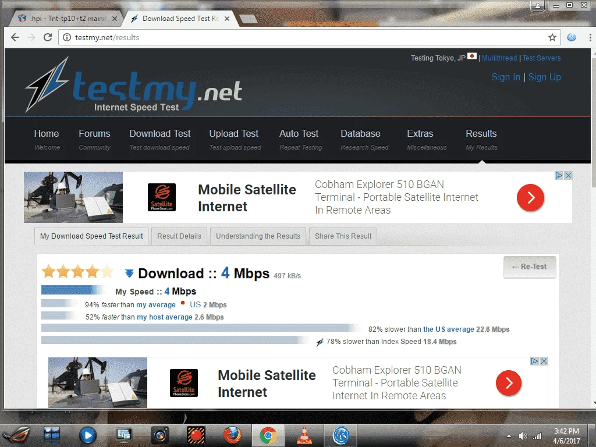Screen dimensions: 596x447
Task: Show hidden tray icons arrow
Action: 509,436
